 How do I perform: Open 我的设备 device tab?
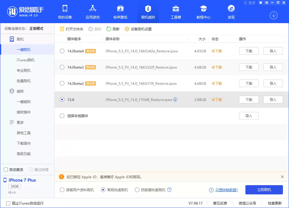(x=65, y=12)
